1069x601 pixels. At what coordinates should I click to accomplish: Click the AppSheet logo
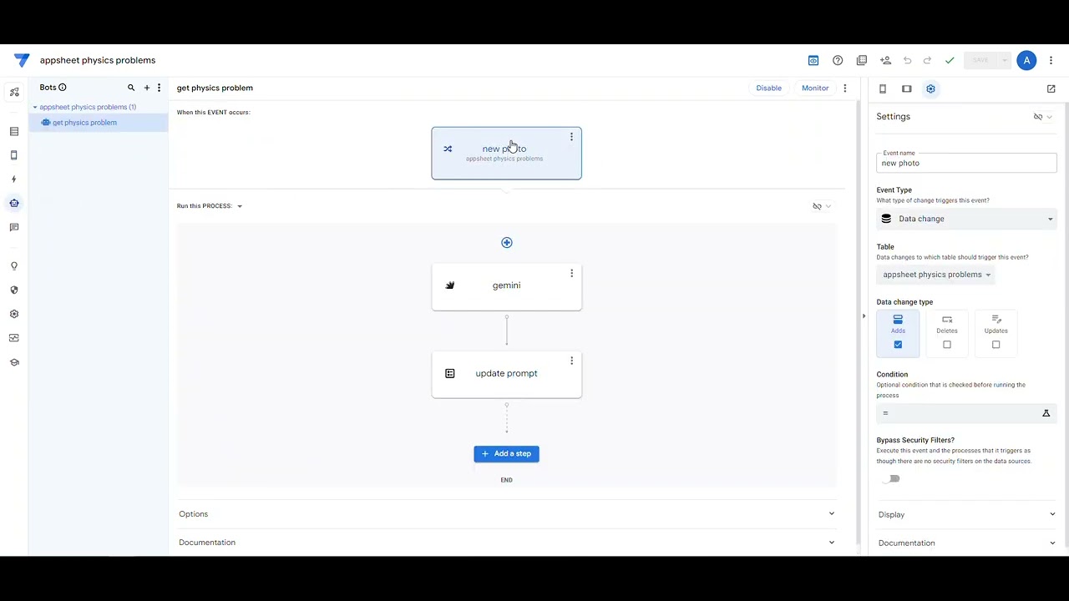pyautogui.click(x=22, y=60)
